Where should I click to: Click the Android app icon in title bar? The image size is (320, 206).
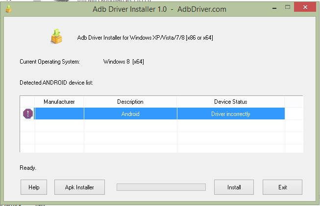tap(8, 9)
